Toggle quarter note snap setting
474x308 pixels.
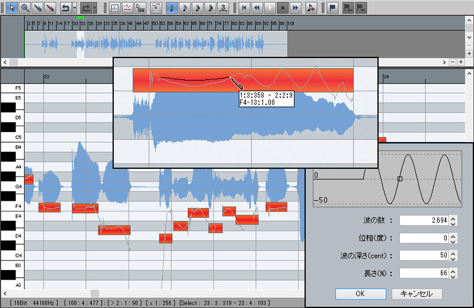coord(172,8)
